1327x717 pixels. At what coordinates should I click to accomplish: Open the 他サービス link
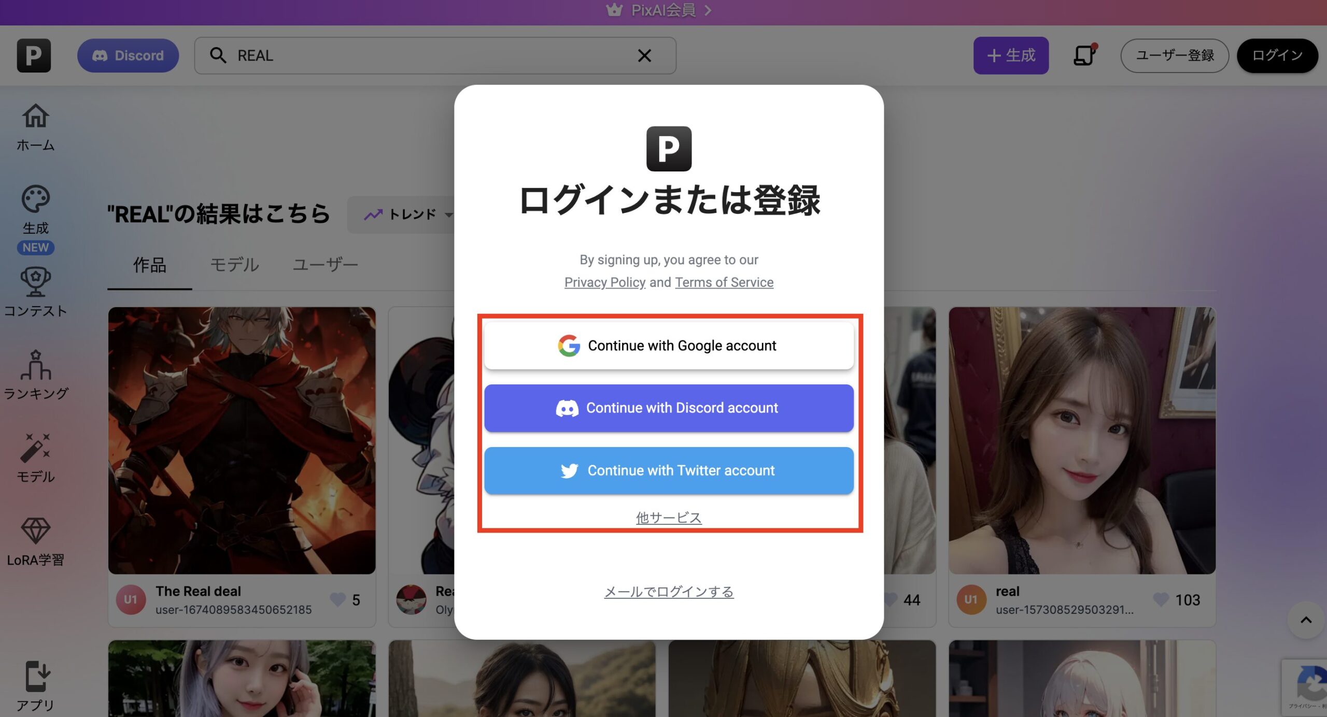669,517
